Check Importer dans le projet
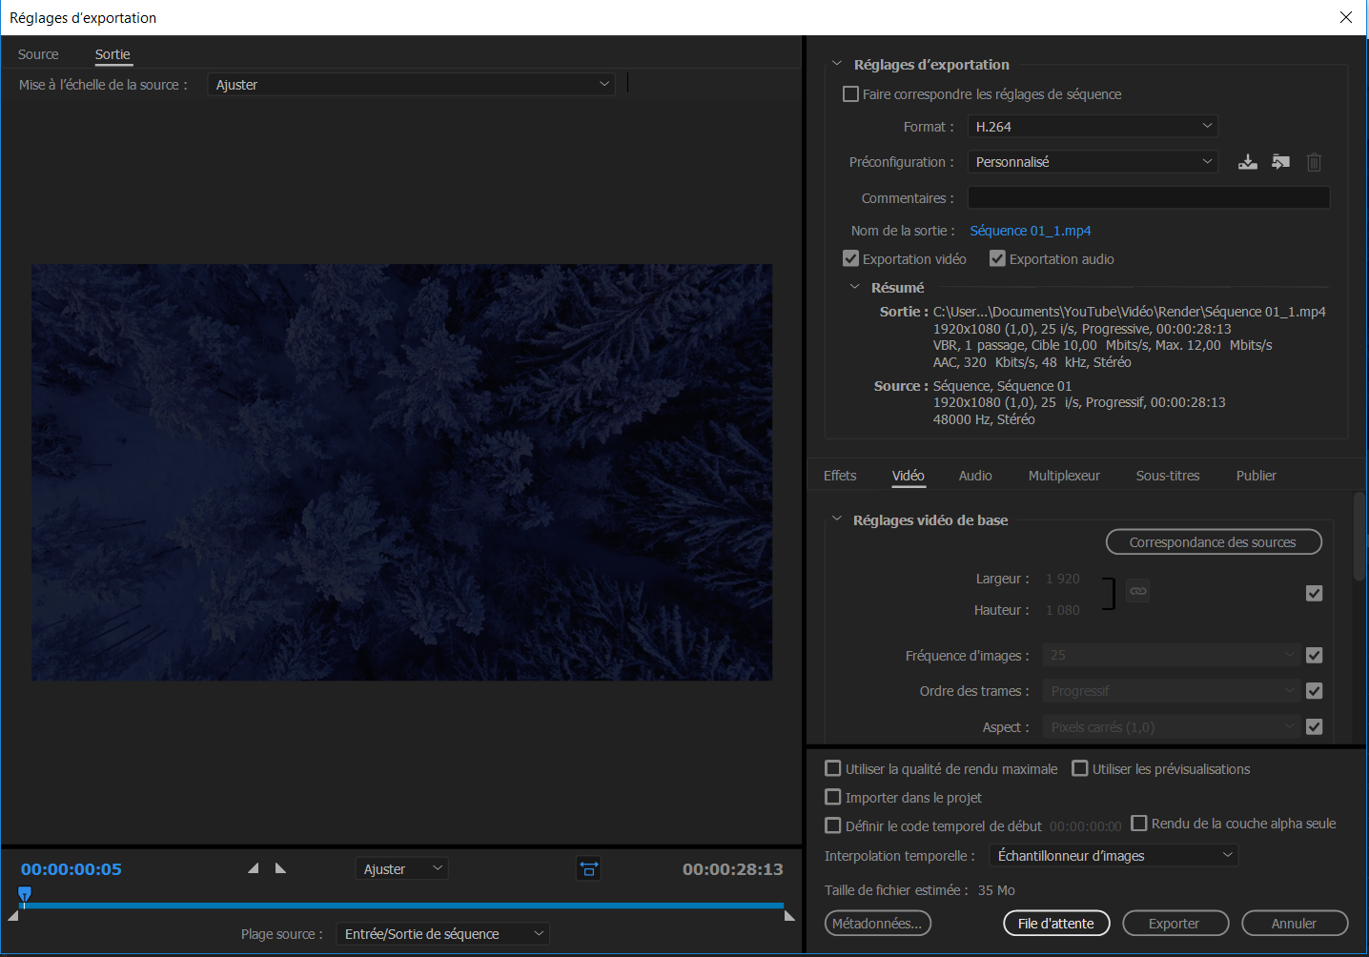The width and height of the screenshot is (1369, 957). click(x=833, y=797)
